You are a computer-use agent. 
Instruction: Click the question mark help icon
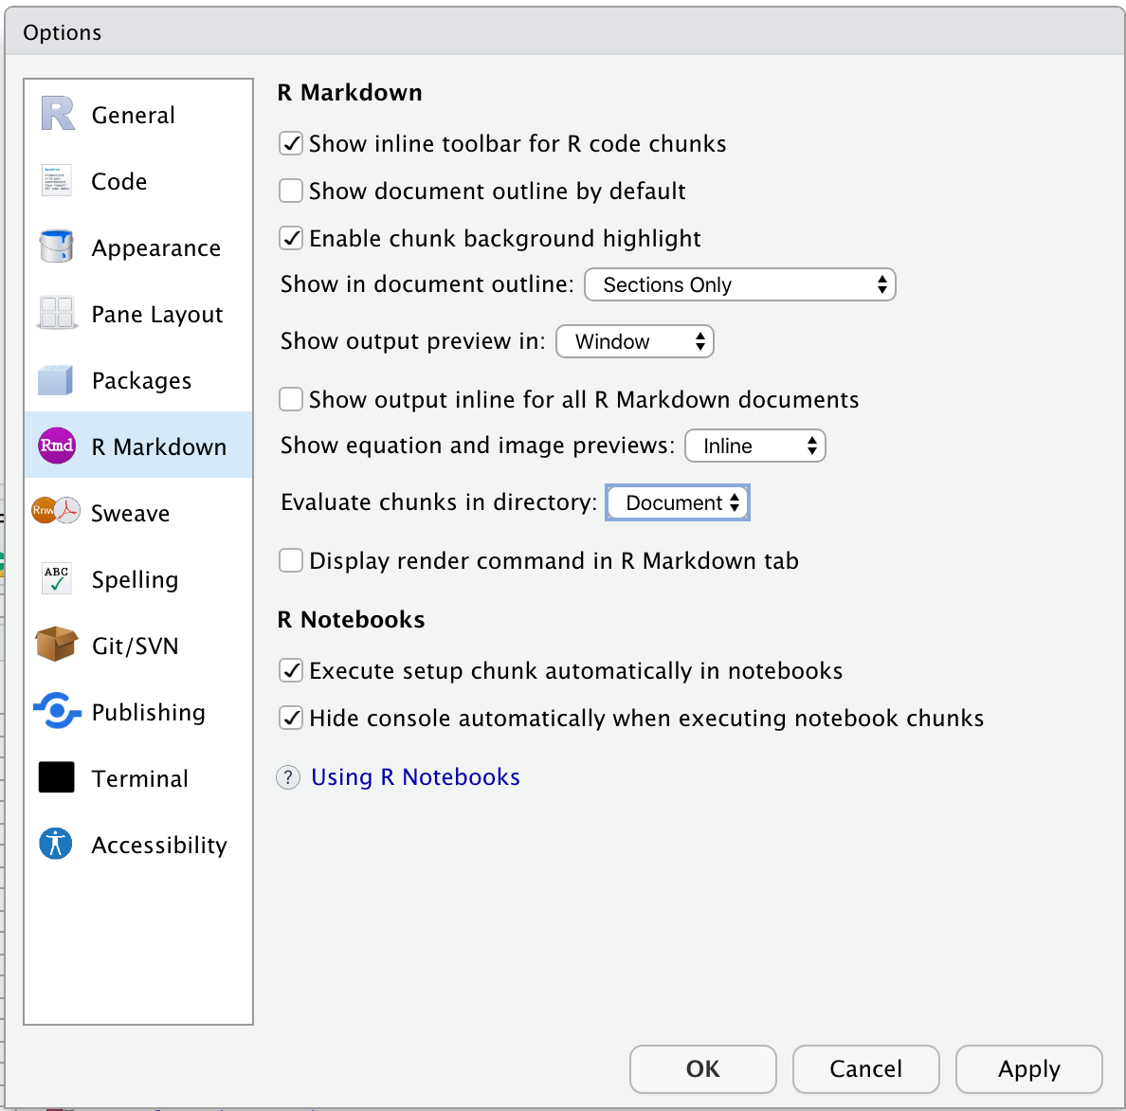(x=289, y=777)
